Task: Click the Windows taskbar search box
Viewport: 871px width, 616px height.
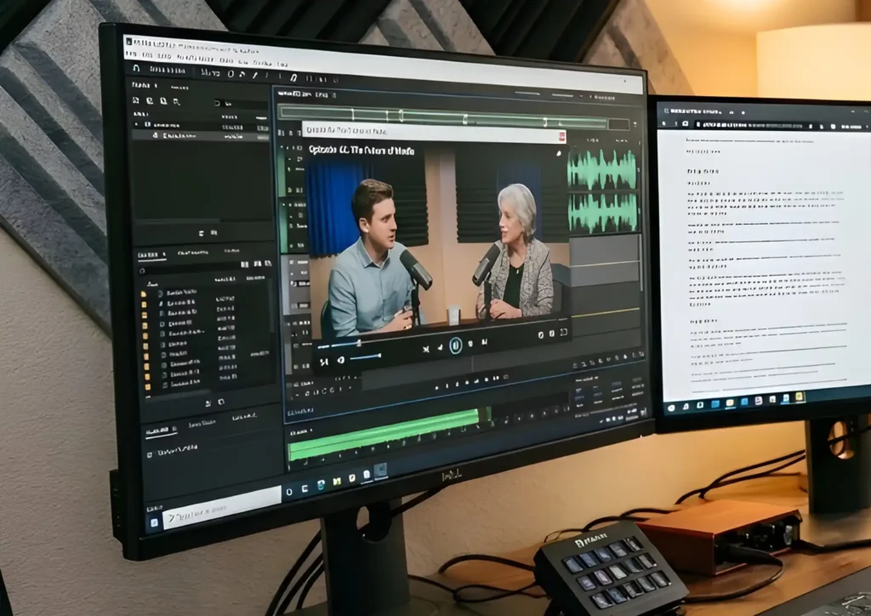Action: point(221,509)
